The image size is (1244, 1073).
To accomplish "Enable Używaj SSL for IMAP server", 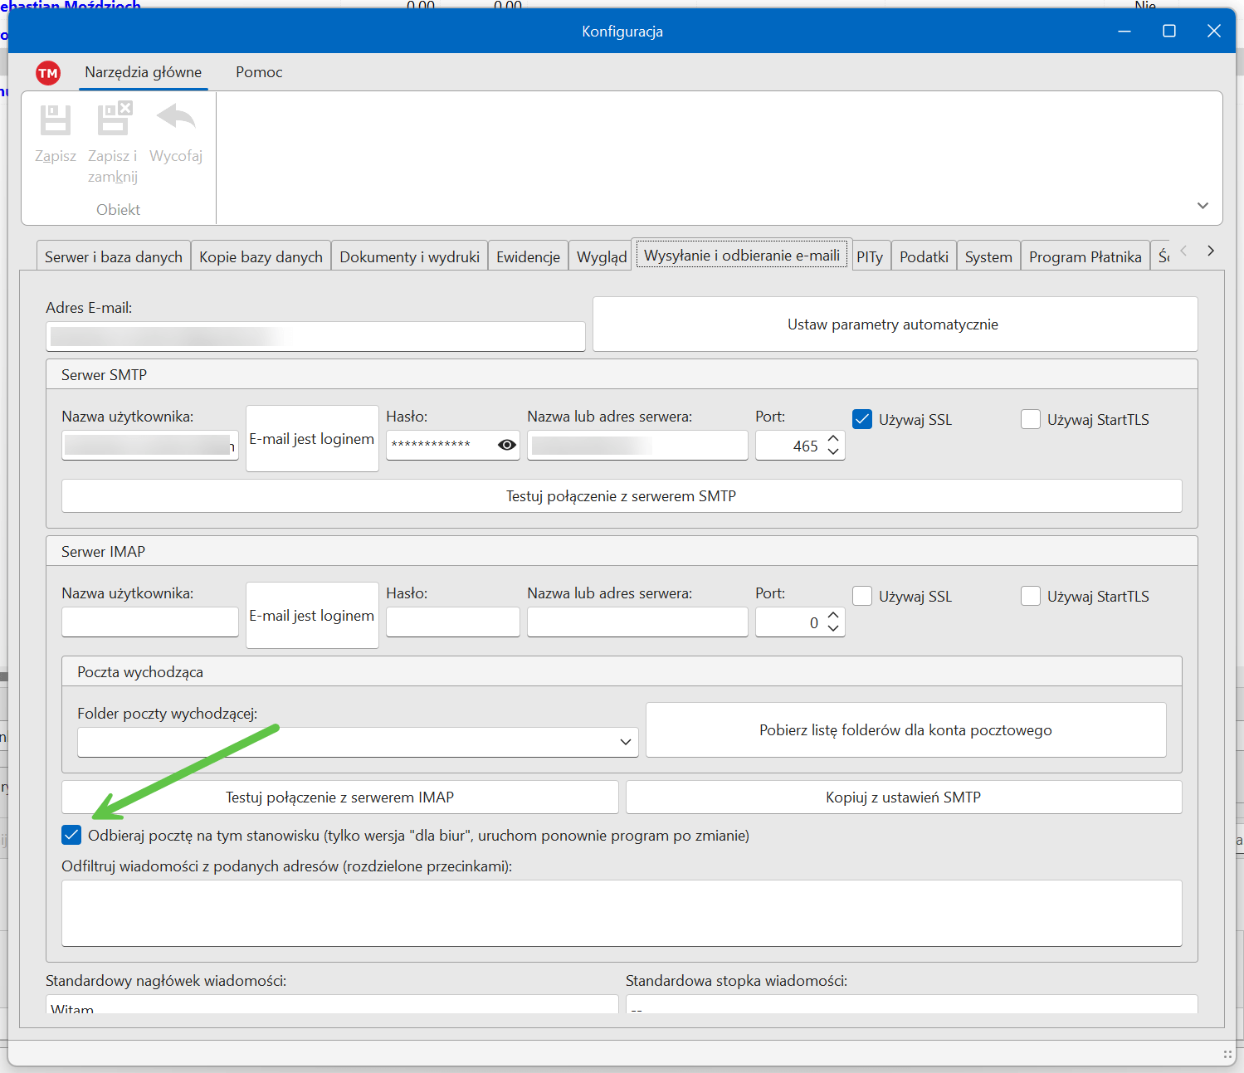I will pyautogui.click(x=862, y=596).
